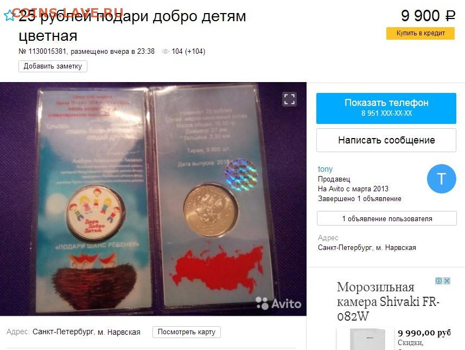Click the ad info icon

(438, 281)
